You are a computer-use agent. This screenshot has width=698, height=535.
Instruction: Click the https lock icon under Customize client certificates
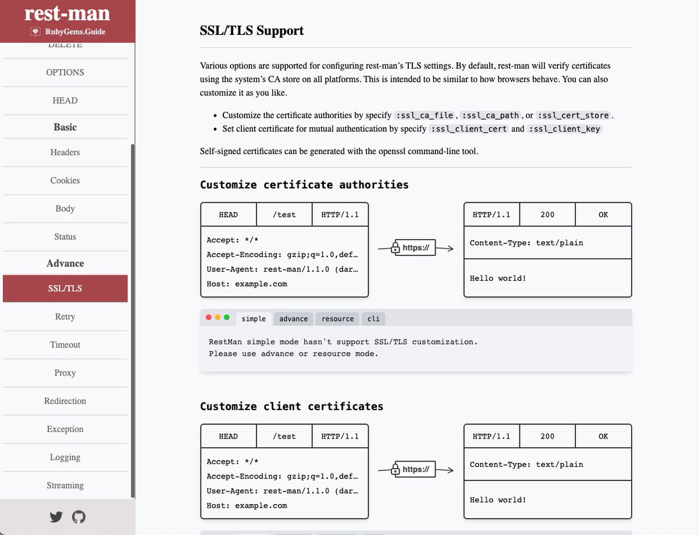[396, 470]
